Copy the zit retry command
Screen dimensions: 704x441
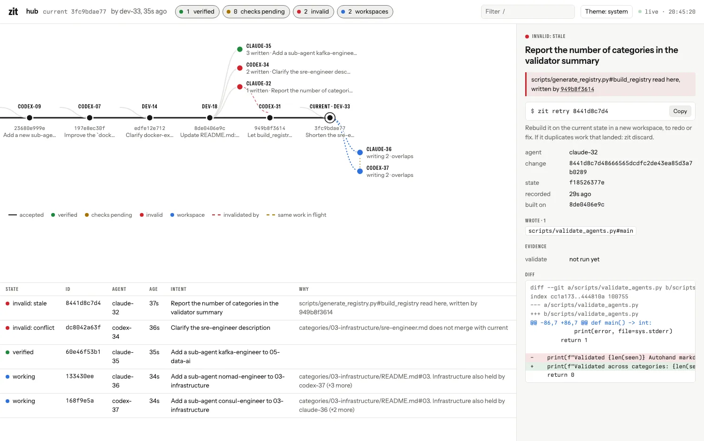pos(680,111)
